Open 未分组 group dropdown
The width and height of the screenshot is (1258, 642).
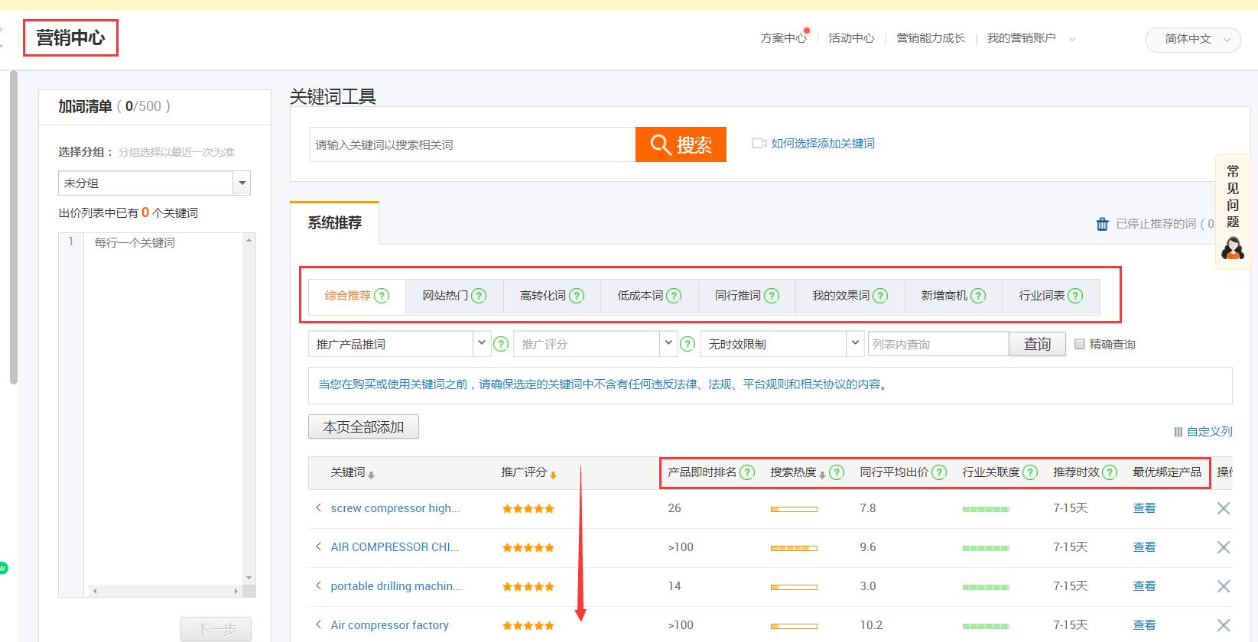(x=242, y=183)
